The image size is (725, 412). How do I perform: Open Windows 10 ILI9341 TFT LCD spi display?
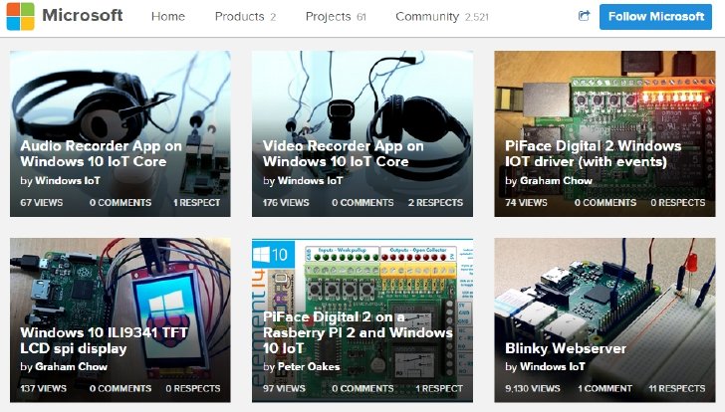coord(104,340)
